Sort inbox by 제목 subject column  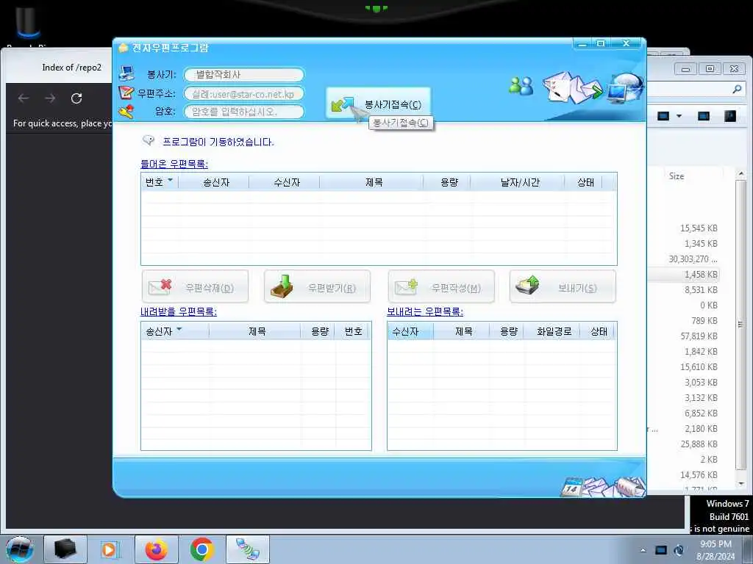(371, 182)
